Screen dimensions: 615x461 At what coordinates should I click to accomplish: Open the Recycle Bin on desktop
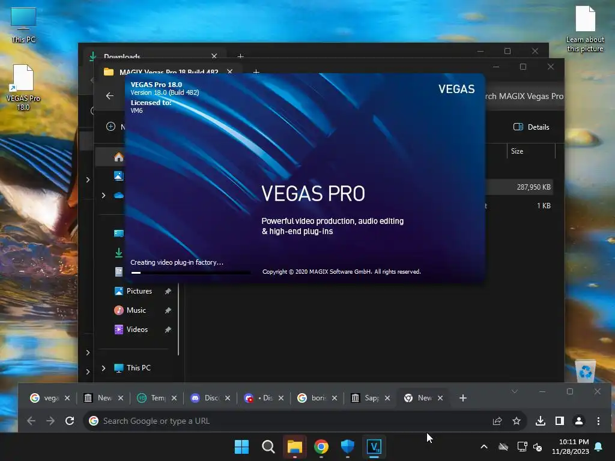pos(585,370)
